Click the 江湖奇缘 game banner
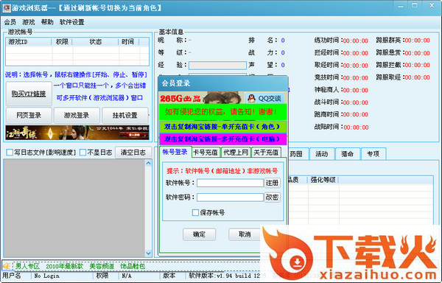This screenshot has height=283, width=442. 77,133
